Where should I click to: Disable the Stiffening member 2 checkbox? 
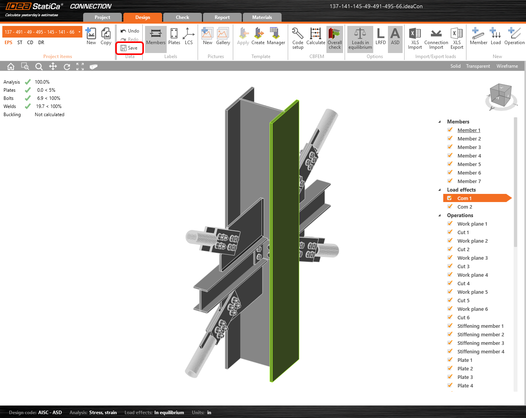(x=450, y=334)
